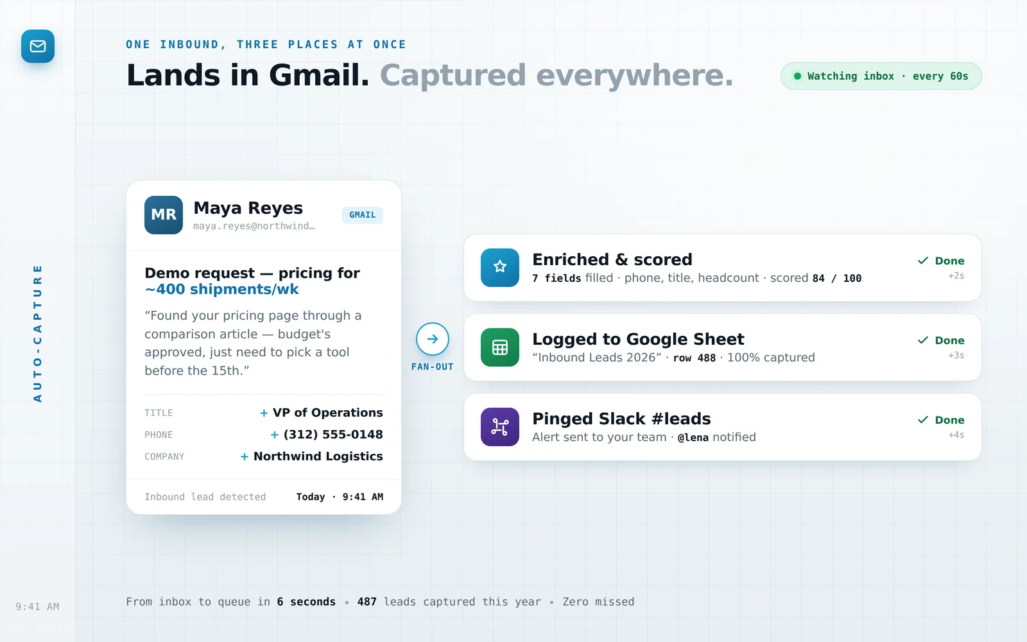Viewport: 1027px width, 642px height.
Task: Click the checkmark on Logged to Google Sheet card
Action: [x=923, y=340]
